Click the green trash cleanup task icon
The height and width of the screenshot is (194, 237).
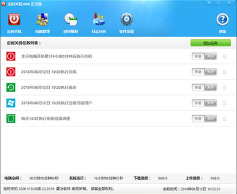(x=11, y=118)
